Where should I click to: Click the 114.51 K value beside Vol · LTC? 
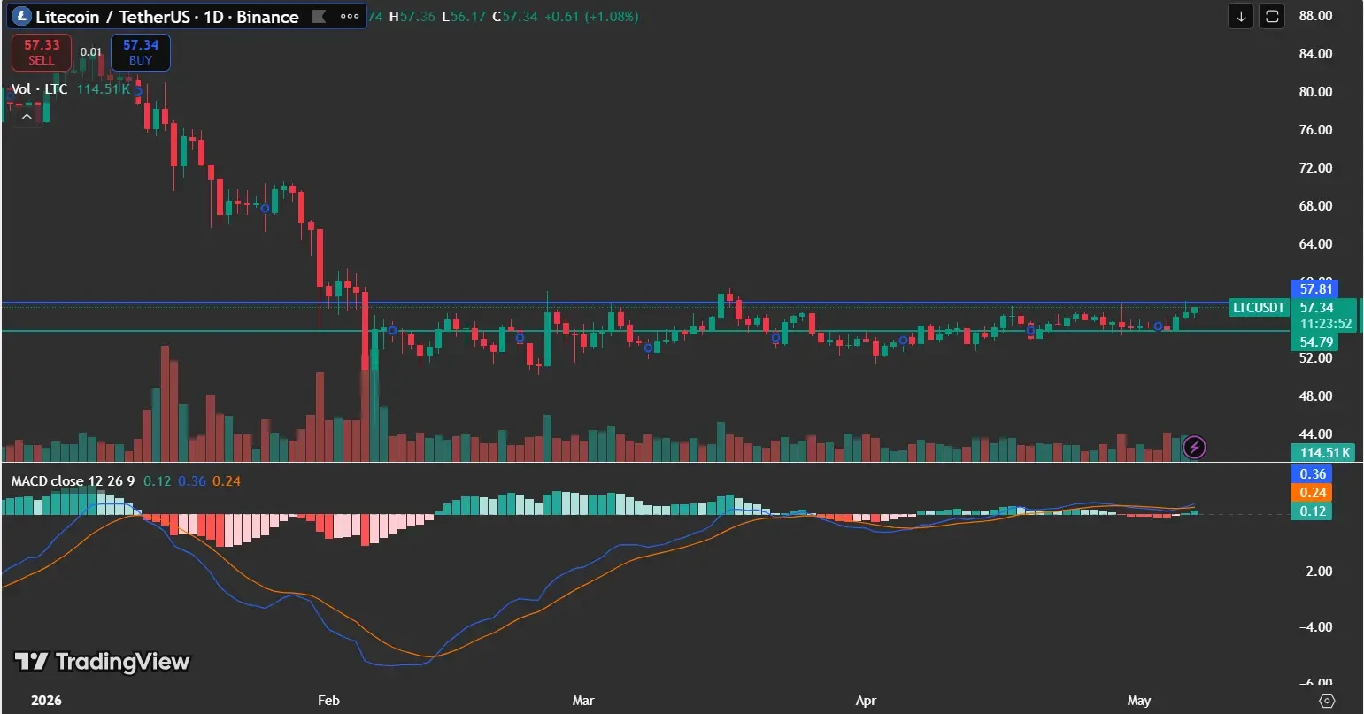tap(104, 89)
